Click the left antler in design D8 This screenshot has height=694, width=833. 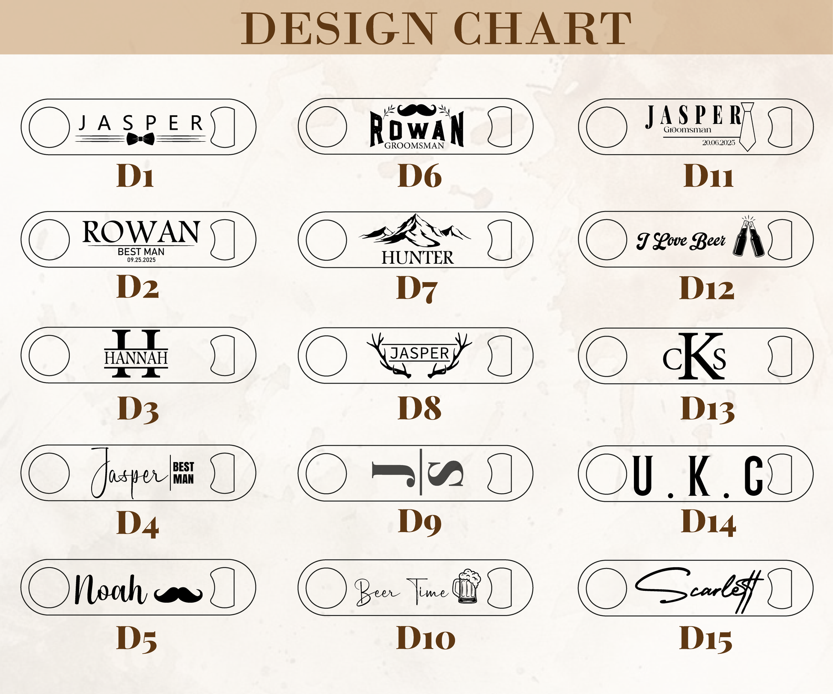click(x=382, y=355)
